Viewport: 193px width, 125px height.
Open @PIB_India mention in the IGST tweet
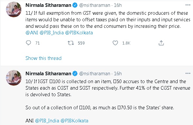pyautogui.click(x=47, y=121)
